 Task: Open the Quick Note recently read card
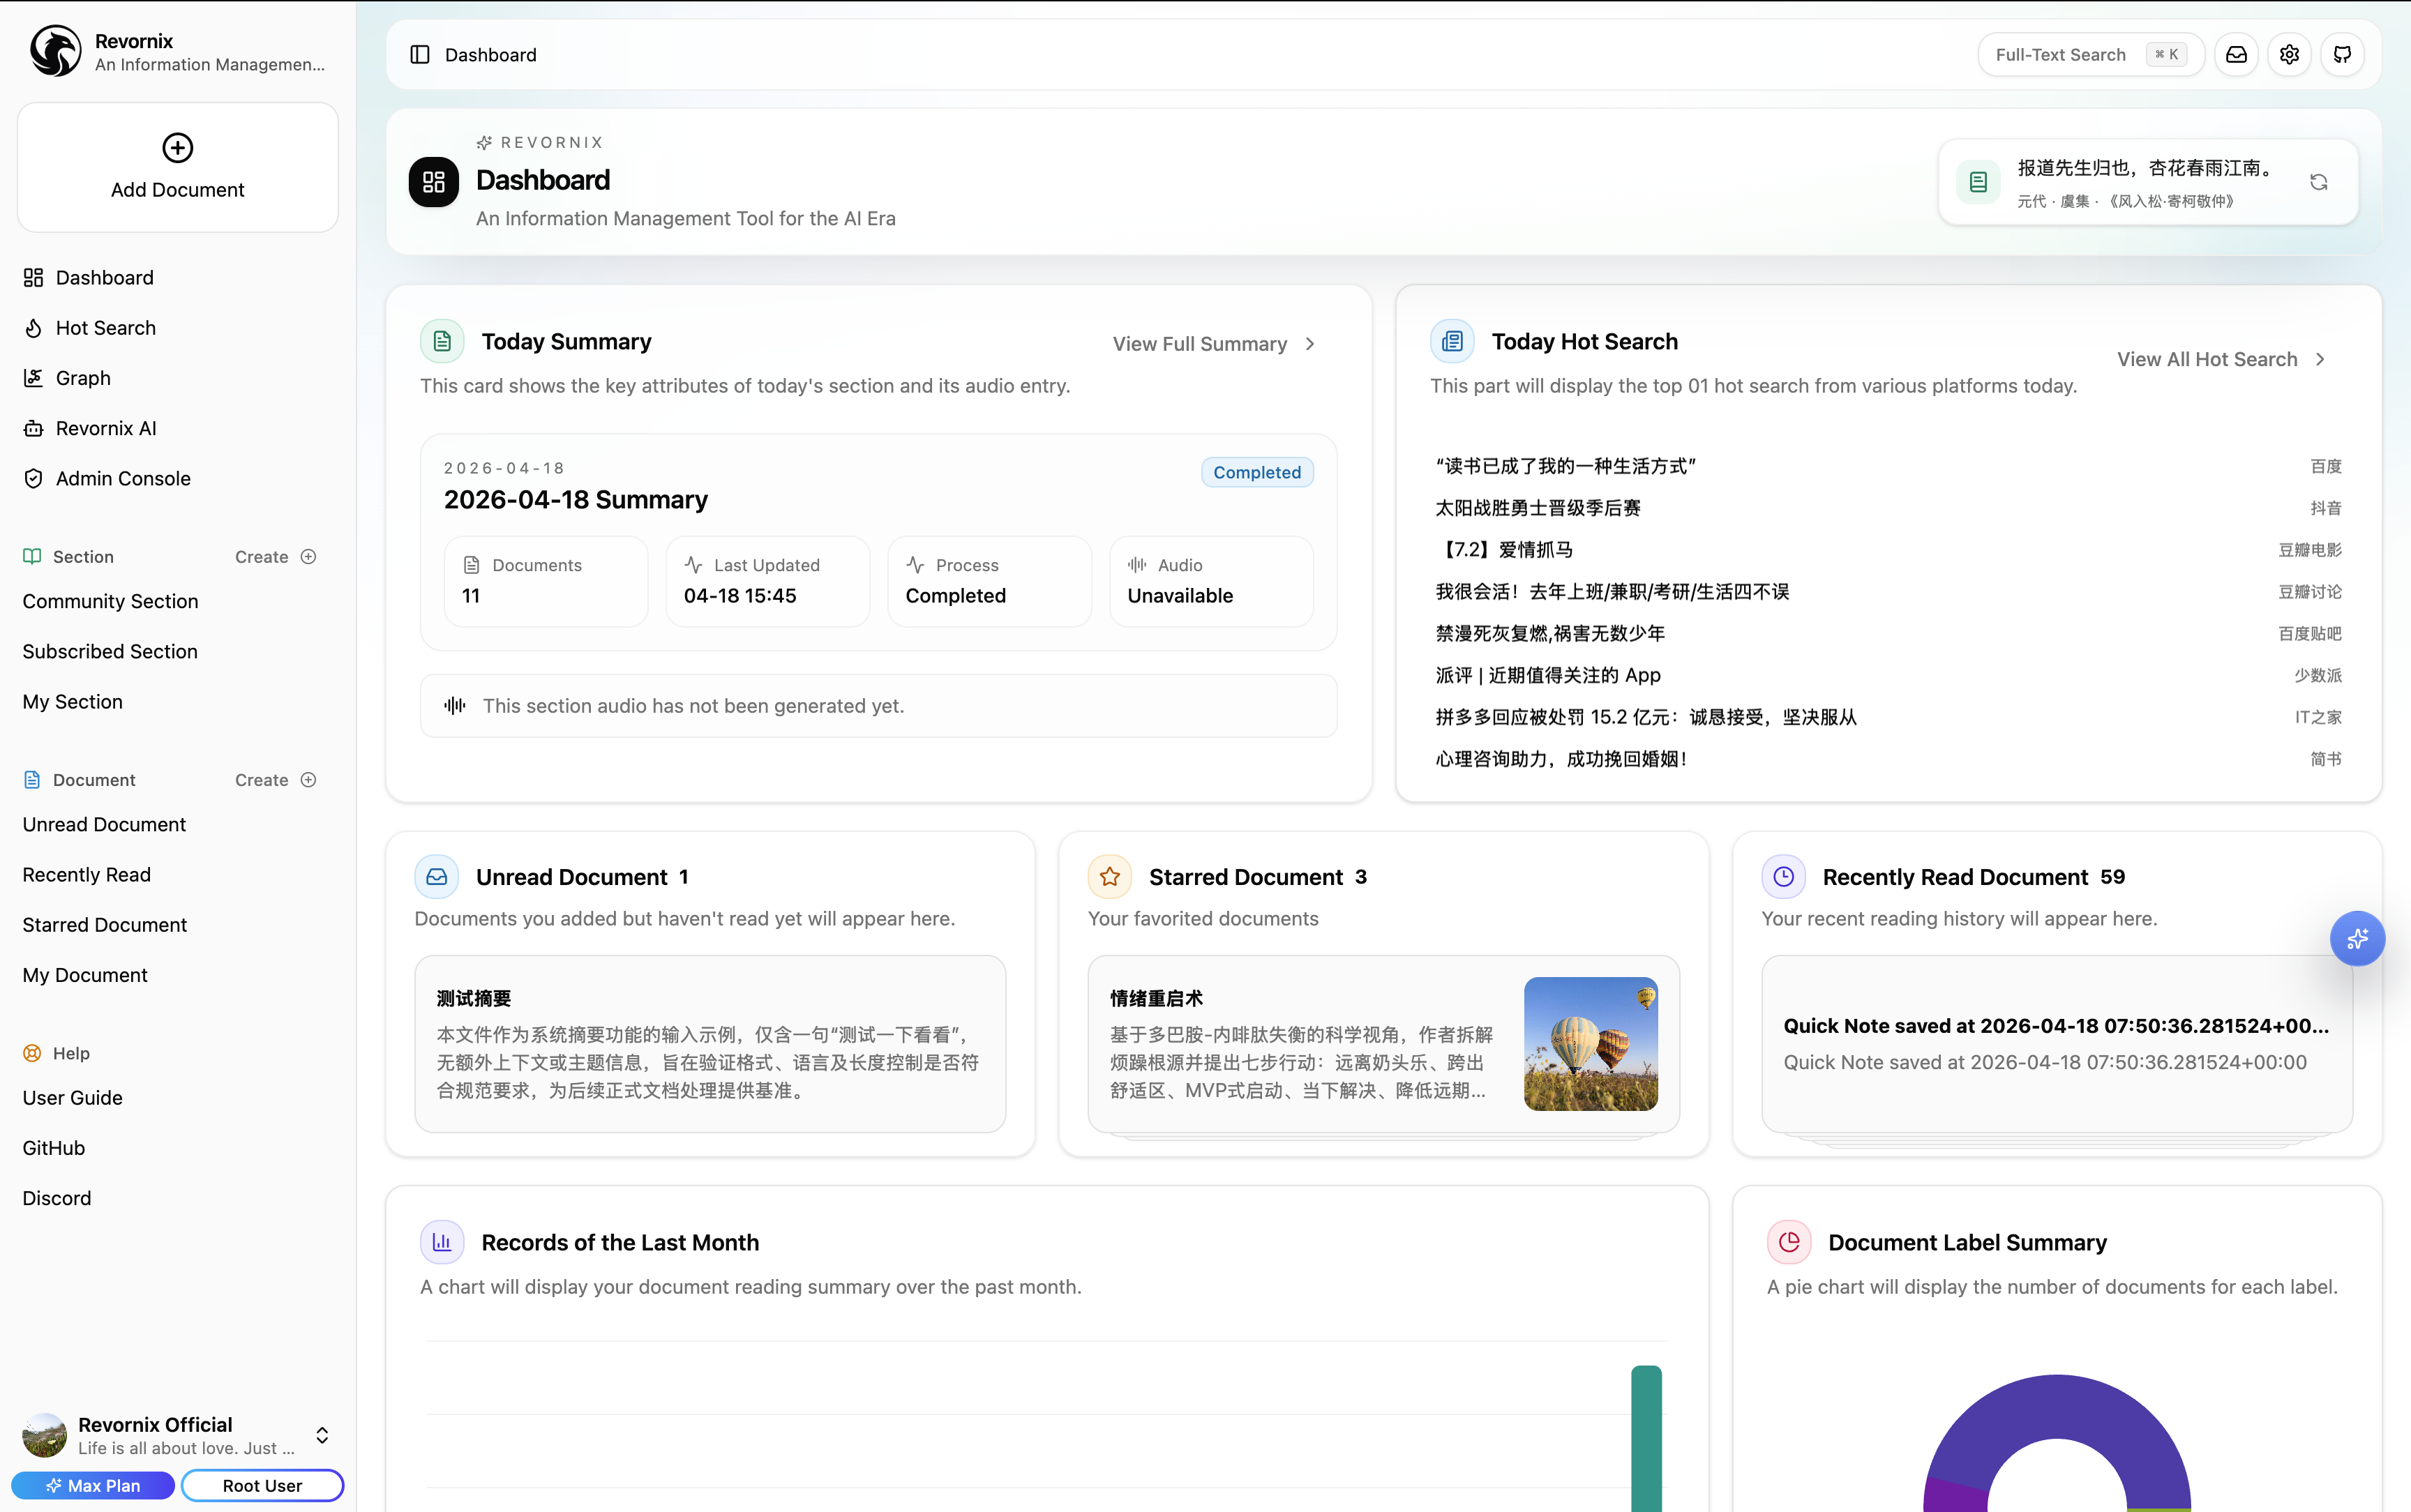click(x=2057, y=1044)
